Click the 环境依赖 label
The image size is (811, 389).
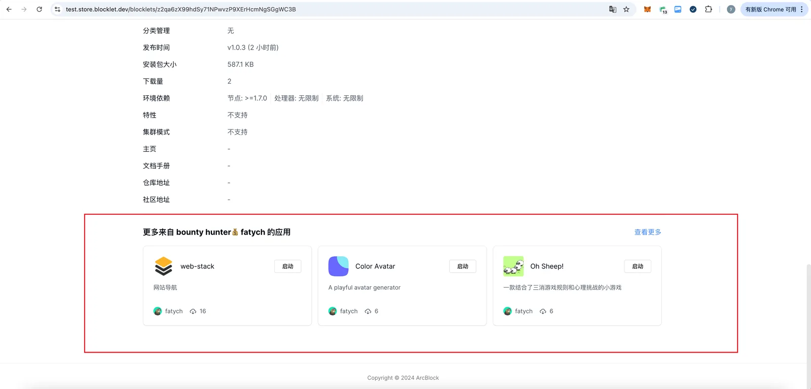tap(156, 98)
